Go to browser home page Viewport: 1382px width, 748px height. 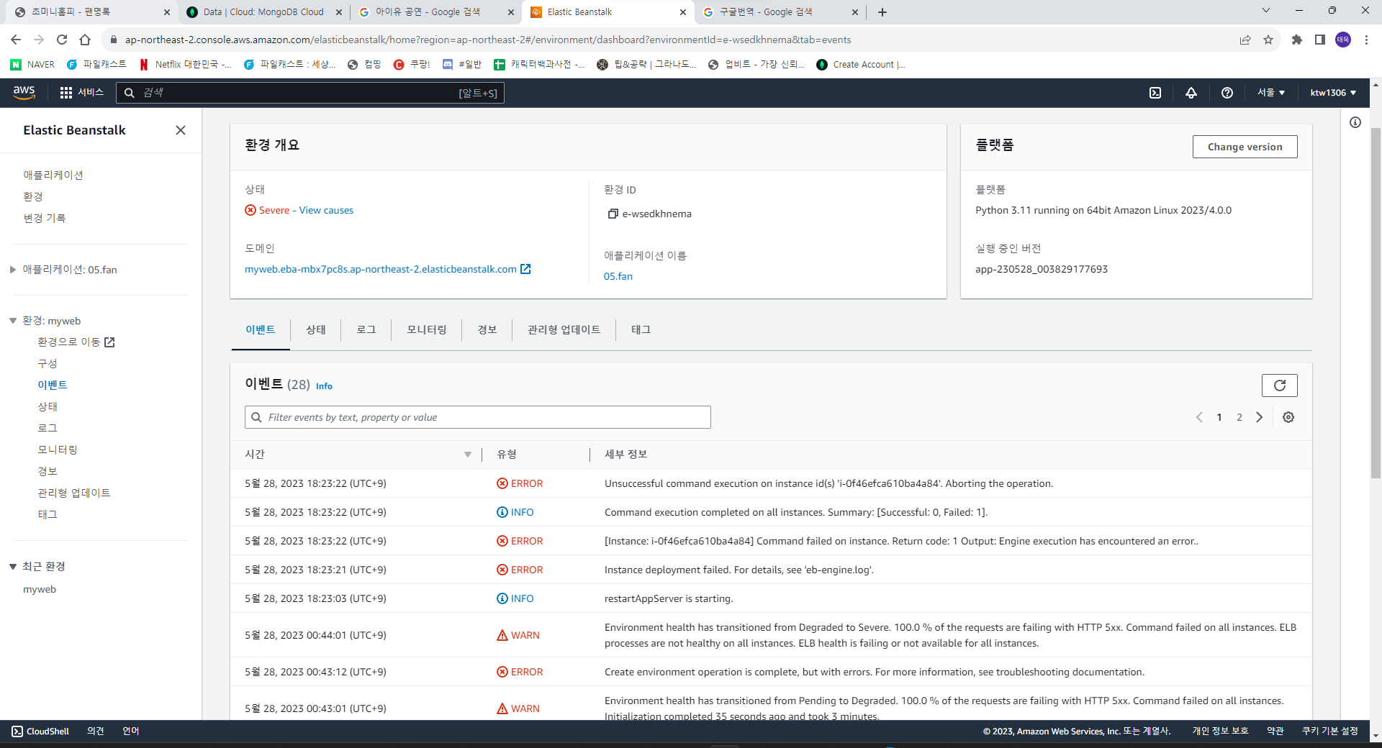click(x=85, y=40)
